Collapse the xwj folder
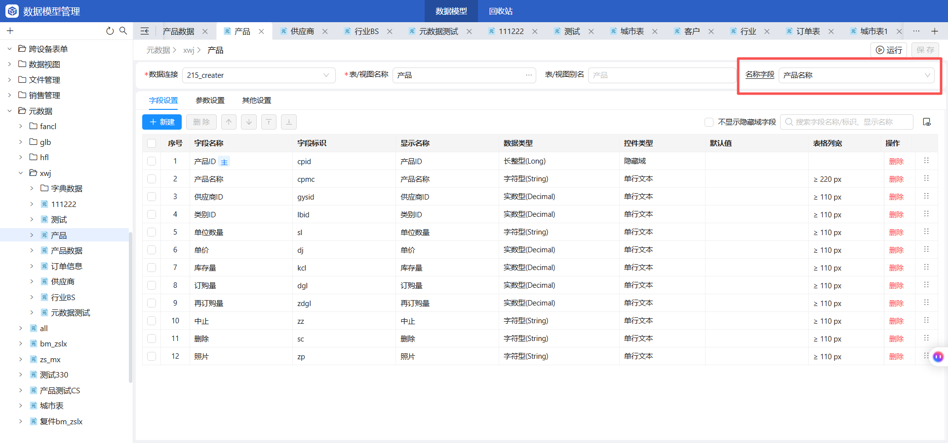Screen dimensions: 948x443 21,173
